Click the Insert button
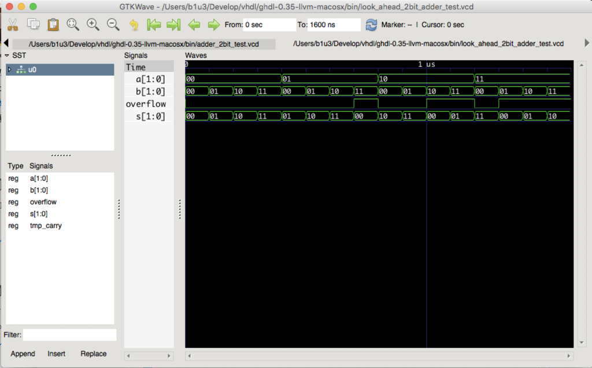 pyautogui.click(x=56, y=354)
